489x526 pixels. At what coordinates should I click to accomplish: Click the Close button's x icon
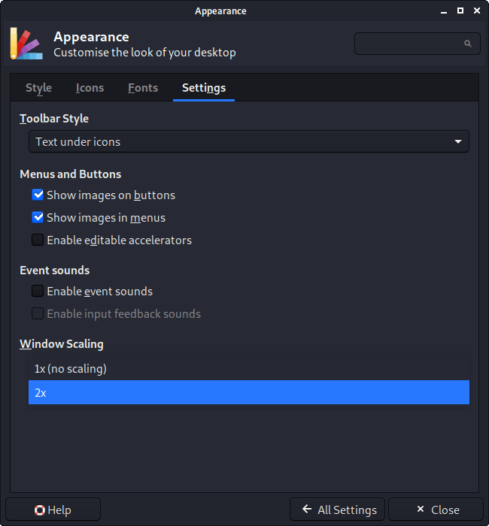click(421, 509)
